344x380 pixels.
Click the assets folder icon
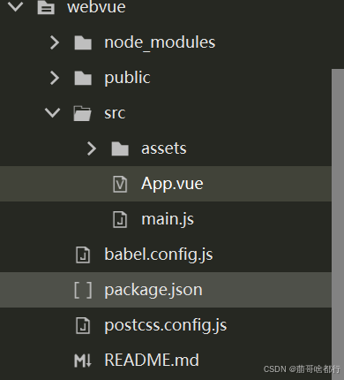[x=120, y=148]
